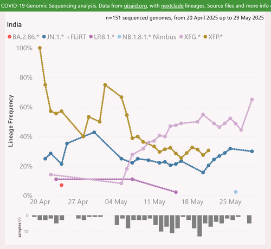Click the XFP.* legend dot

click(x=205, y=37)
